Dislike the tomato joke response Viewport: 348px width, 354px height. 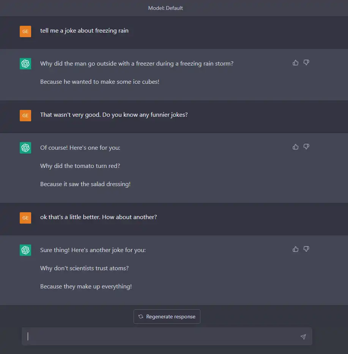(x=306, y=147)
